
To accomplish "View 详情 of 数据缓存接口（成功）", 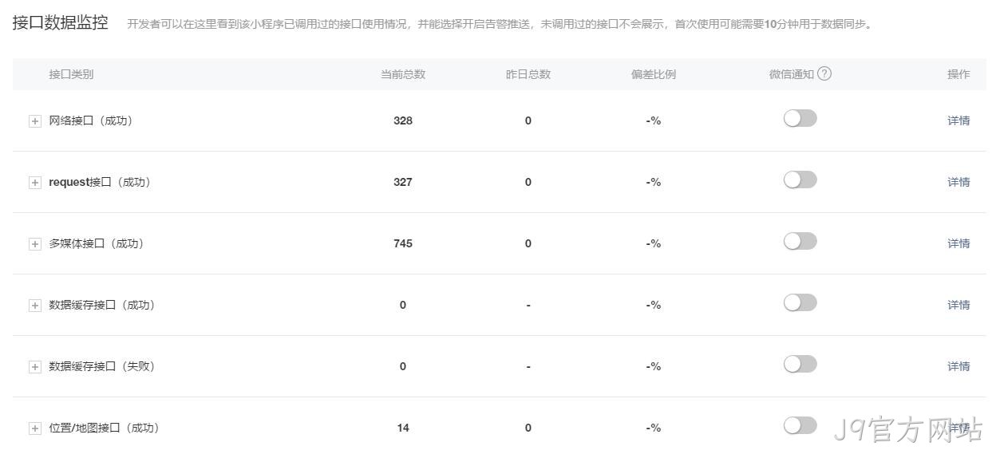I will [958, 305].
